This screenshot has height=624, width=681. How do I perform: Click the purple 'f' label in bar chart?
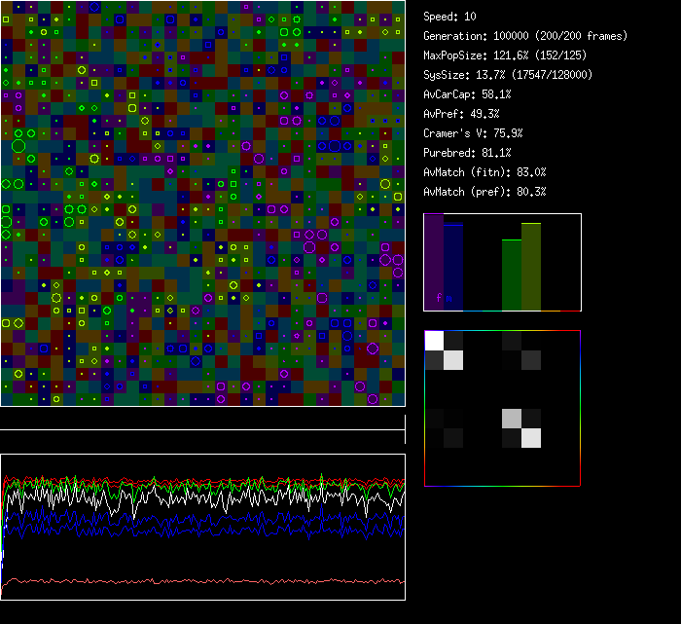pyautogui.click(x=439, y=298)
